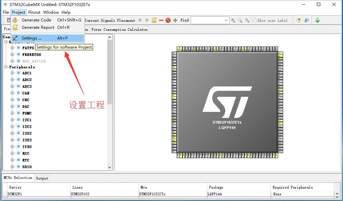
Task: Choose Generate Code from the Project menu
Action: tap(48, 20)
